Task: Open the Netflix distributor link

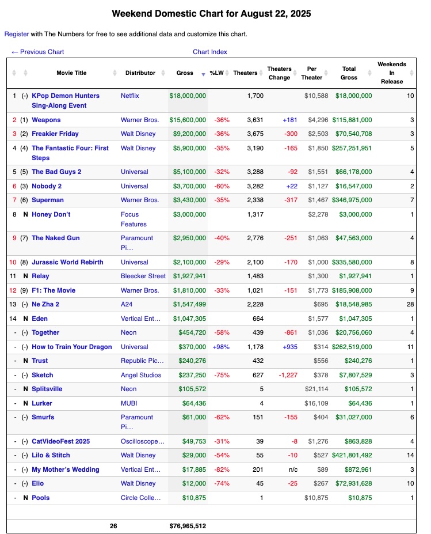Action: point(130,96)
